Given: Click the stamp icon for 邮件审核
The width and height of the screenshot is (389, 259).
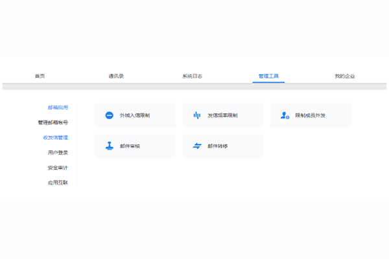Looking at the screenshot, I should [x=109, y=146].
